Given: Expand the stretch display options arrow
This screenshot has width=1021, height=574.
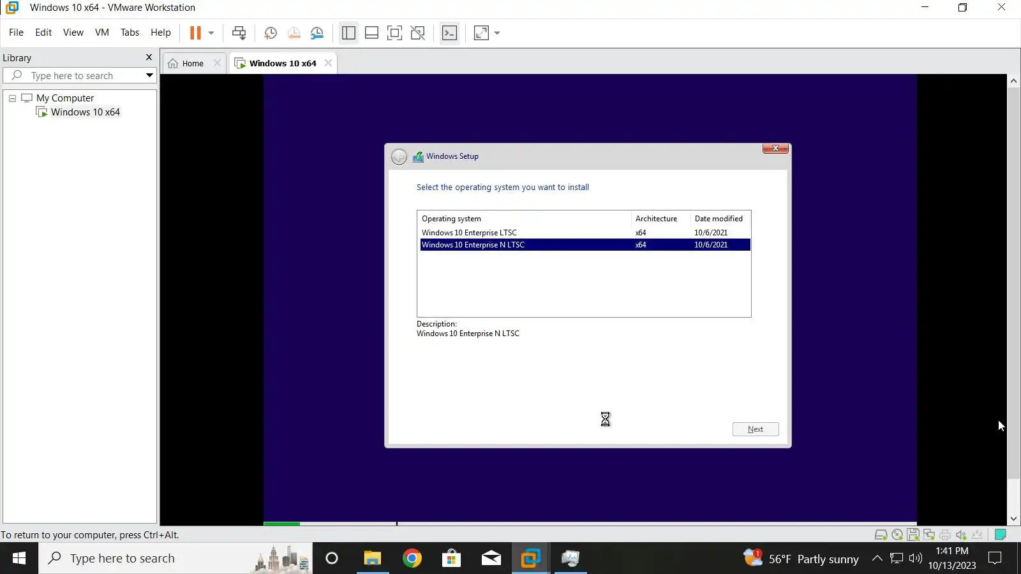Looking at the screenshot, I should [497, 33].
